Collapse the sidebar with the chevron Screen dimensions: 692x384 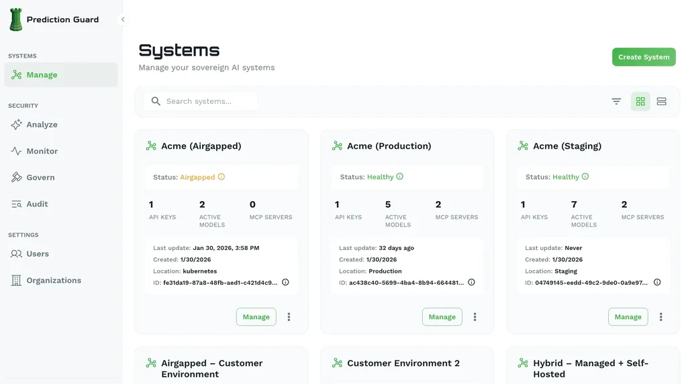pyautogui.click(x=123, y=19)
